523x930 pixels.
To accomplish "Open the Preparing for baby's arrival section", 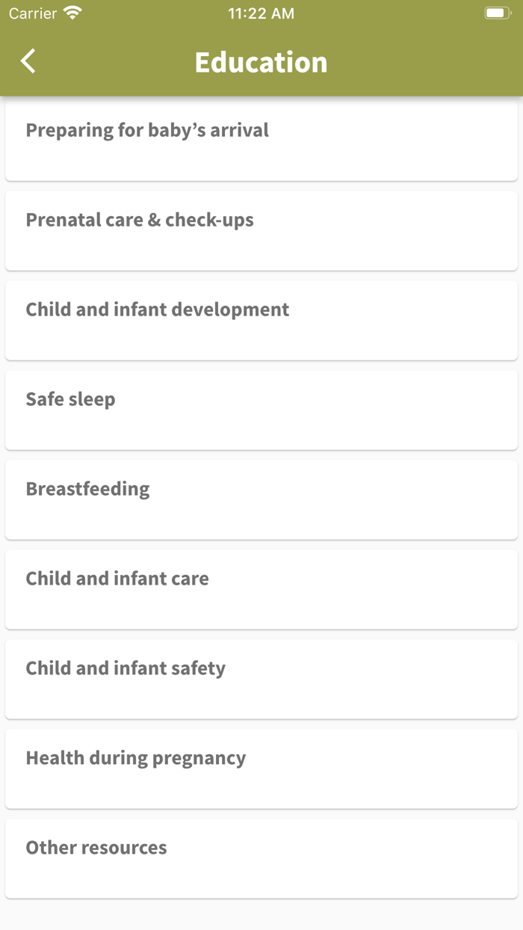I will 261,140.
